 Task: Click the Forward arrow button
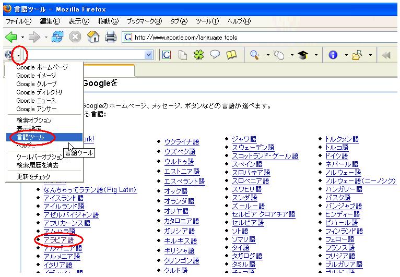point(34,37)
